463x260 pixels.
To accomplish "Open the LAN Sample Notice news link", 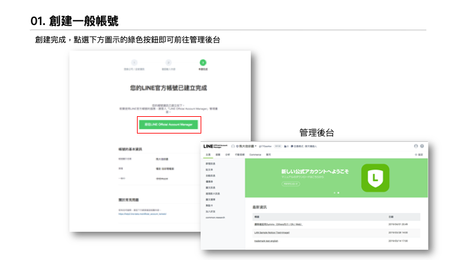I will pyautogui.click(x=273, y=231).
